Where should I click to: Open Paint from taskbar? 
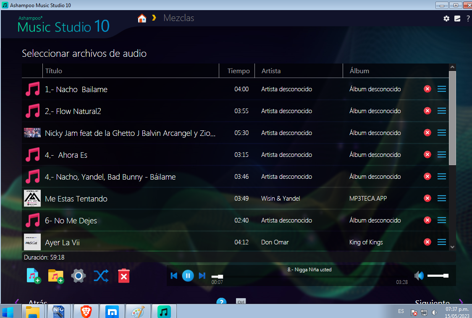point(138,311)
